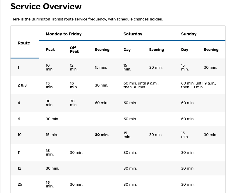Image resolution: width=226 pixels, height=193 pixels.
Task: Click the Route 12 row label
Action: [20, 168]
